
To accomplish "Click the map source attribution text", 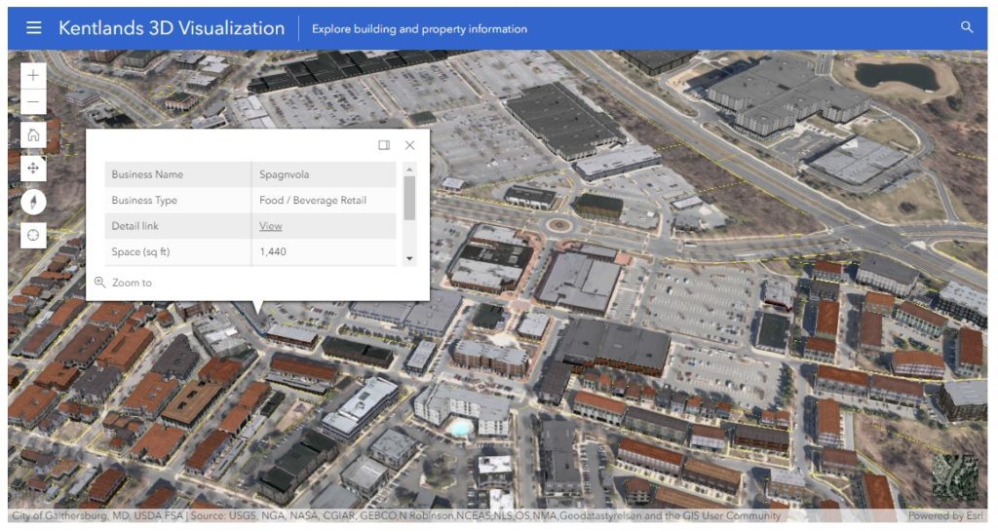I will 396,516.
